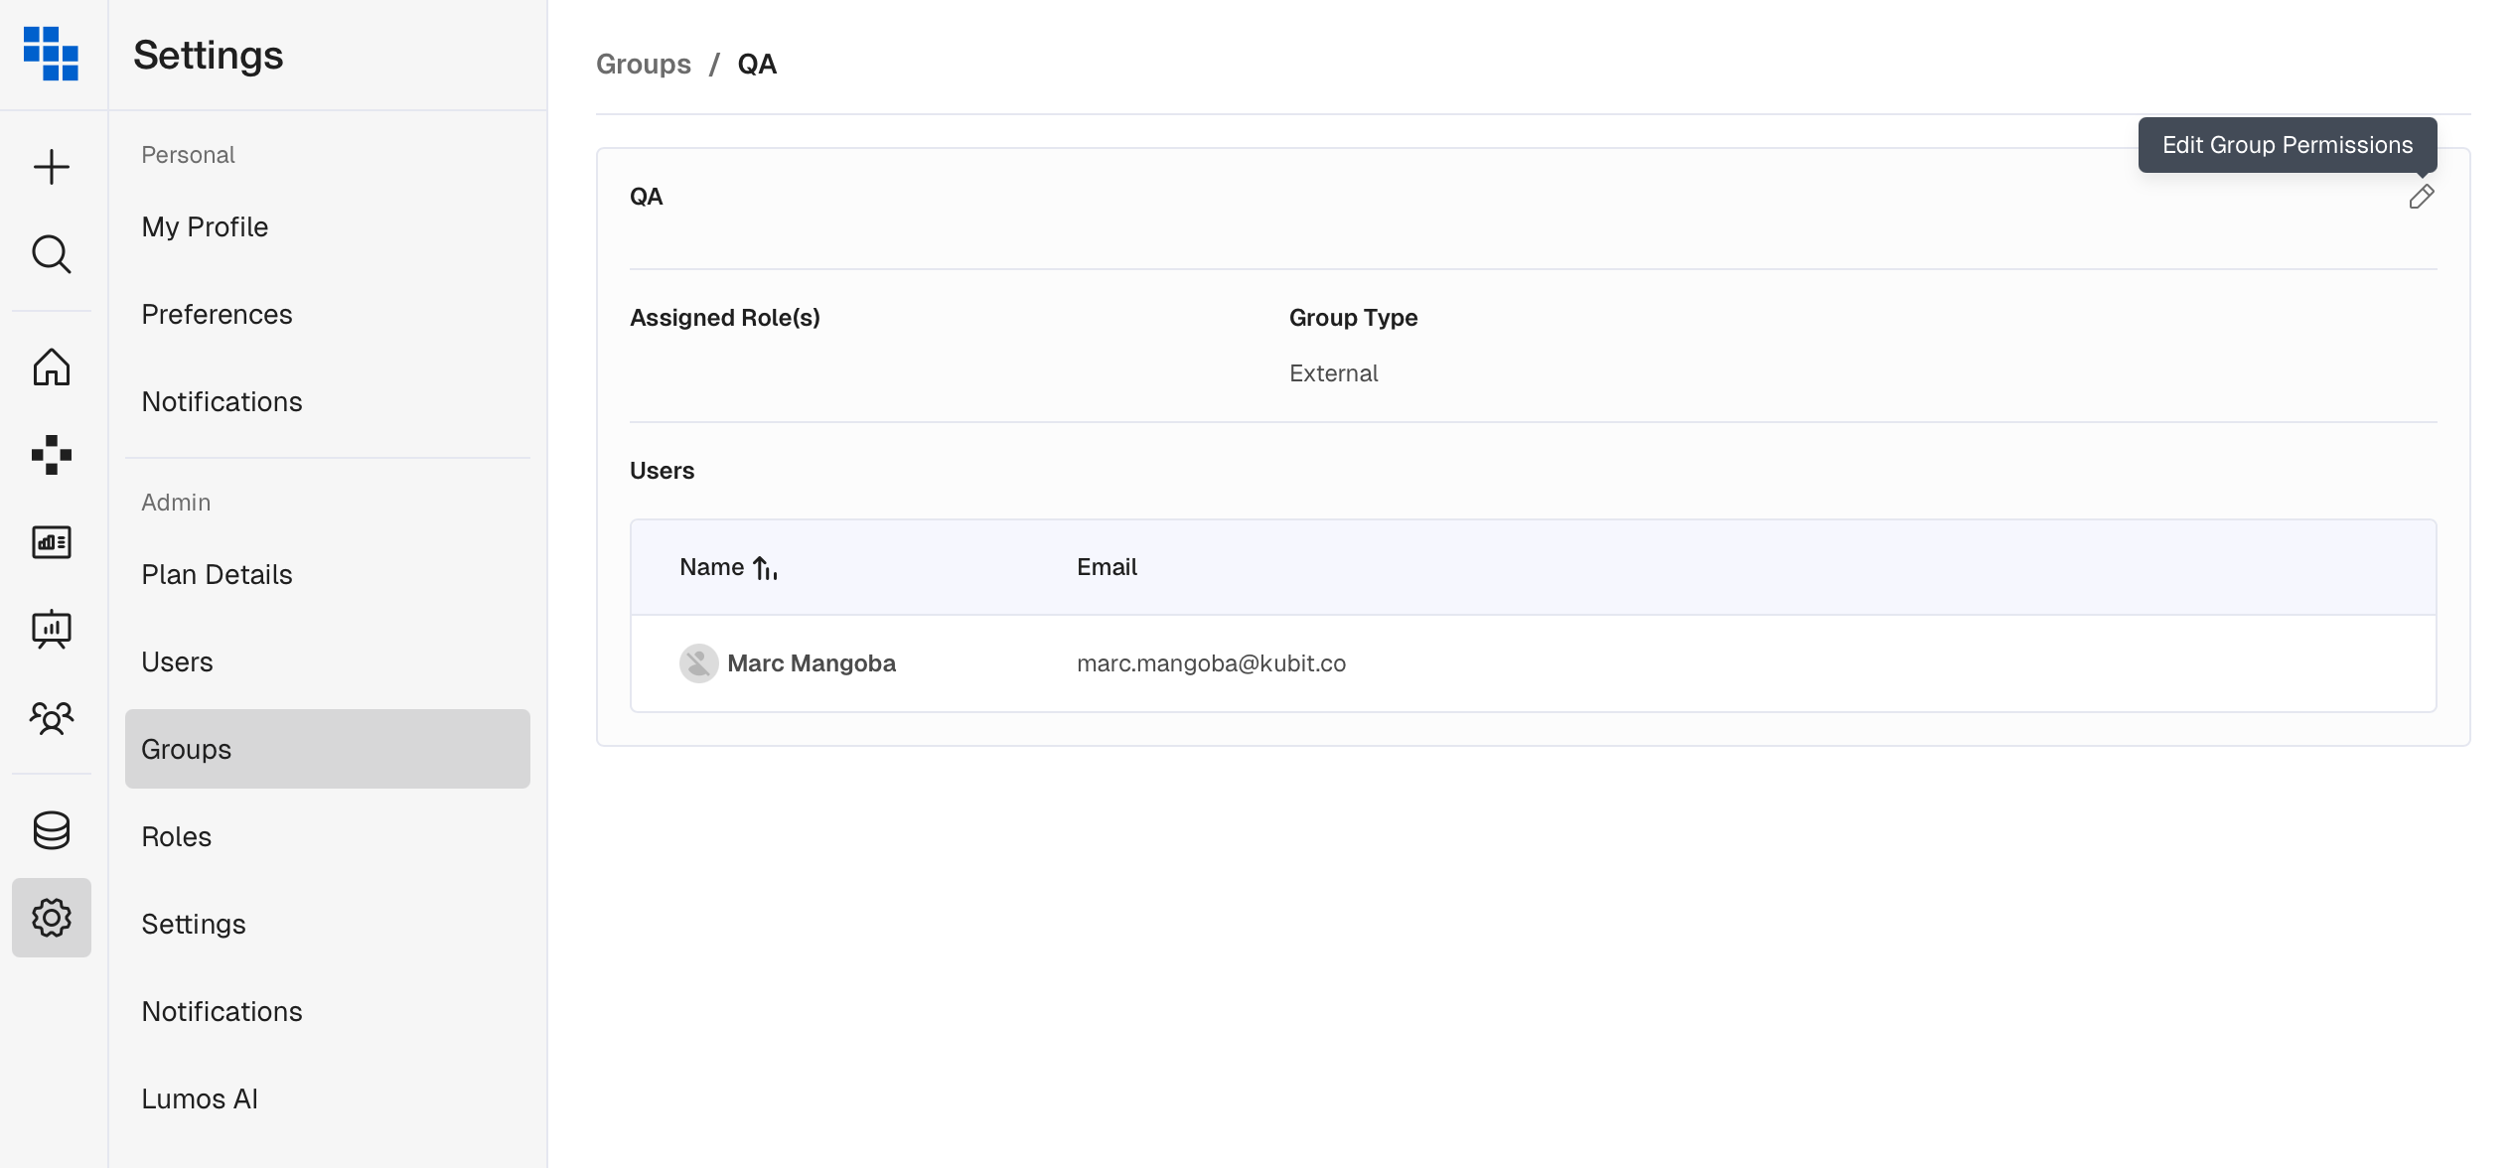Open the people cohorts icon in sidebar
The height and width of the screenshot is (1168, 2515).
(x=52, y=717)
